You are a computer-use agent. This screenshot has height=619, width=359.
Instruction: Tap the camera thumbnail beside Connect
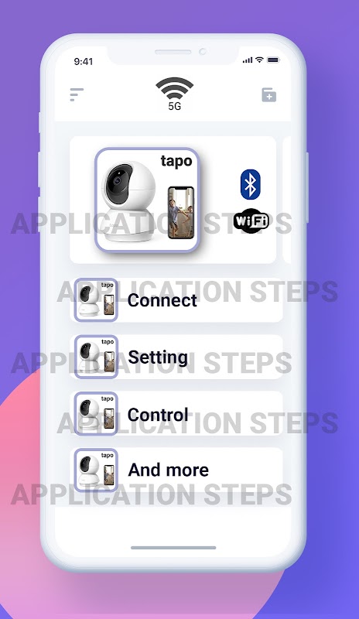pos(96,300)
